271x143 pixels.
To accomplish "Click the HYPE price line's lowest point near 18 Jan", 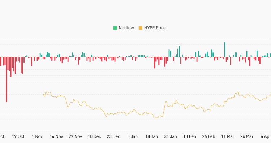I will pyautogui.click(x=154, y=118).
